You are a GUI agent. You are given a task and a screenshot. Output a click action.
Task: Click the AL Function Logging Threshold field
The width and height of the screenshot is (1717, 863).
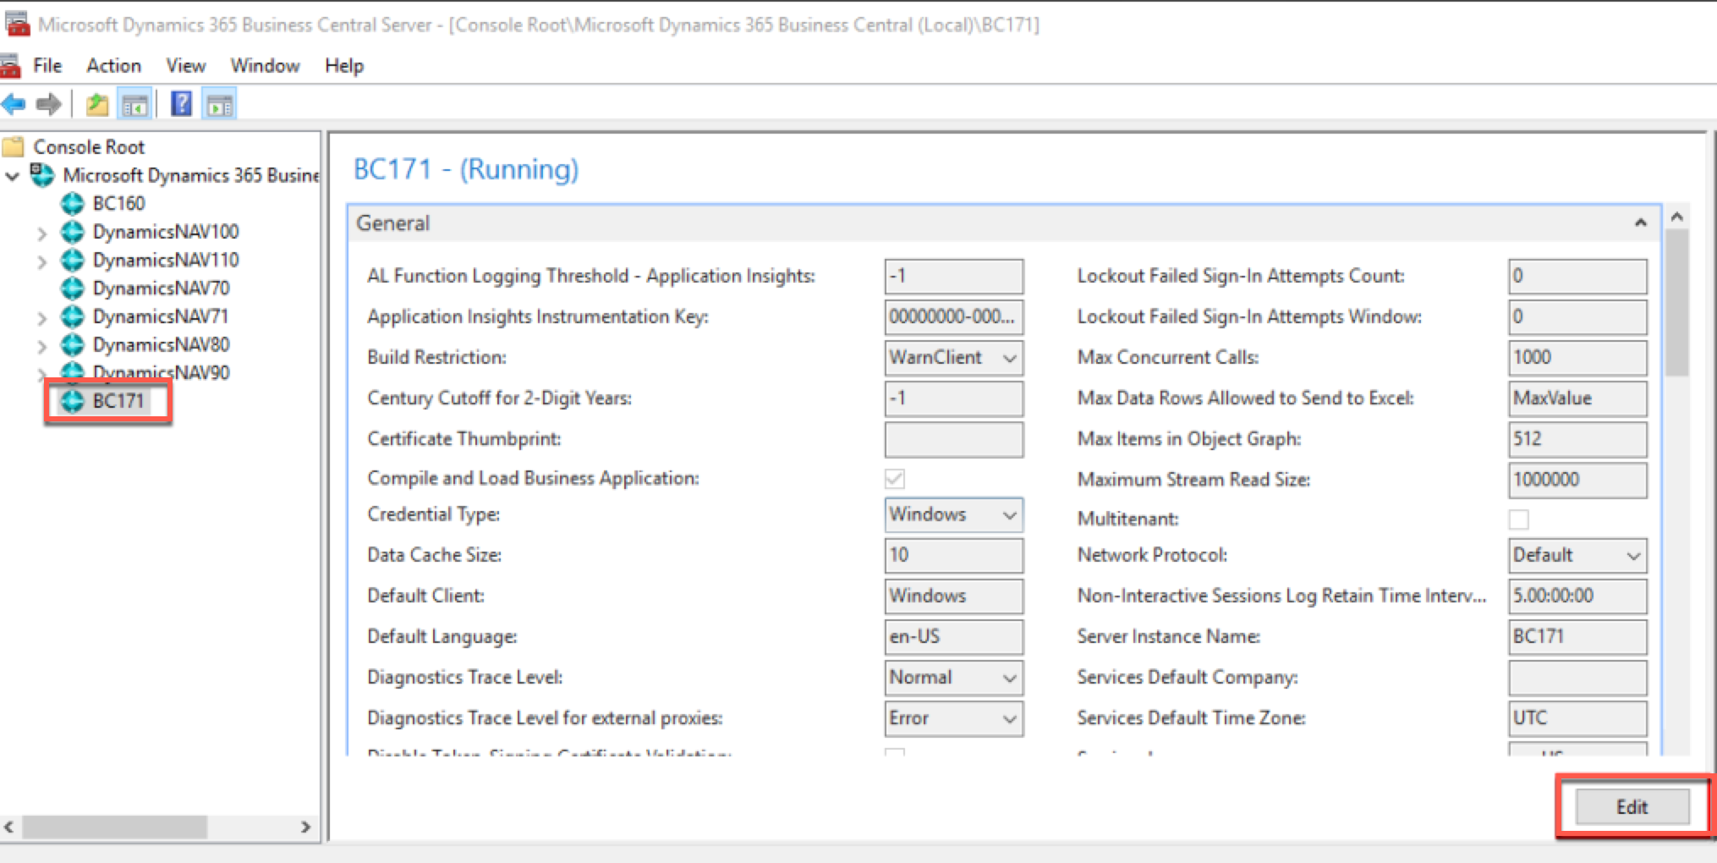click(x=953, y=277)
